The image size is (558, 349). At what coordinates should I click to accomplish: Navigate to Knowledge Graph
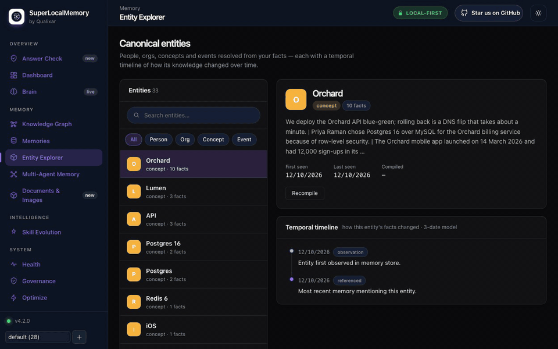coord(53,124)
